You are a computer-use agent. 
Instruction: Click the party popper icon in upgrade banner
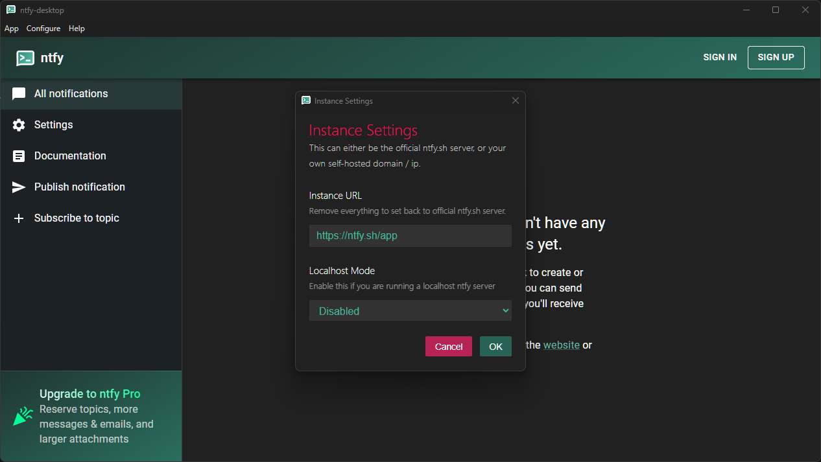point(23,416)
